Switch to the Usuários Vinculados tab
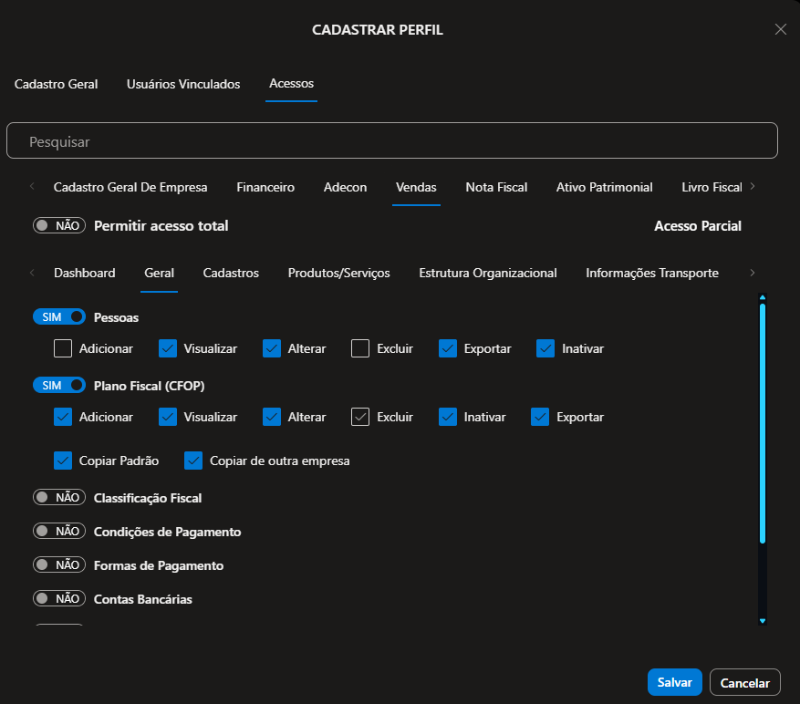 (183, 84)
